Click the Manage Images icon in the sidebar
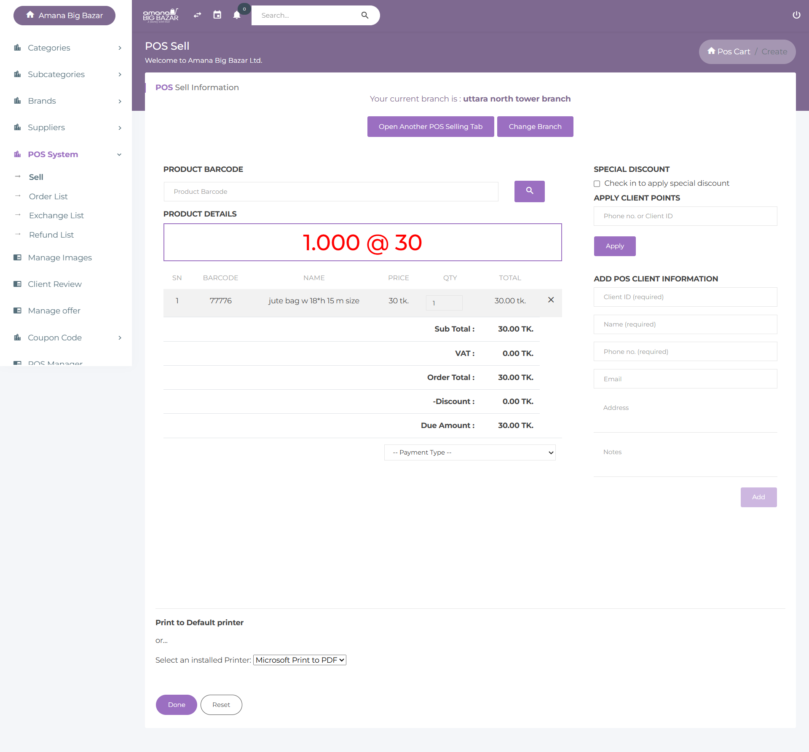This screenshot has height=752, width=809. [17, 257]
